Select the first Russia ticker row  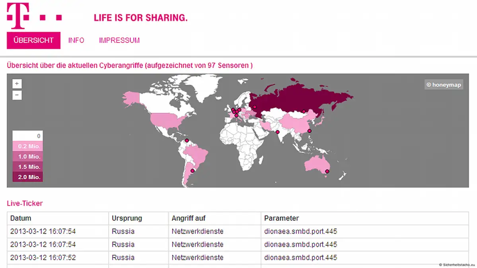(238, 231)
